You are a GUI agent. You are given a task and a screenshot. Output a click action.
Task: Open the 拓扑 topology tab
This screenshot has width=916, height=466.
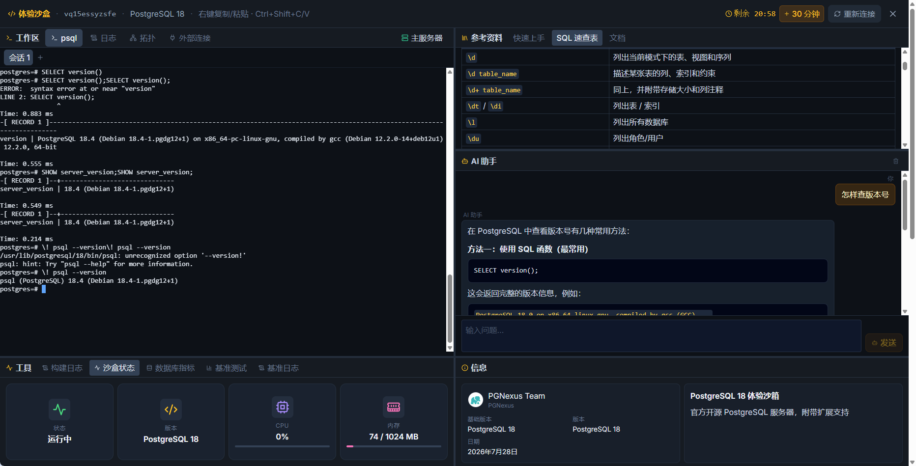[143, 38]
